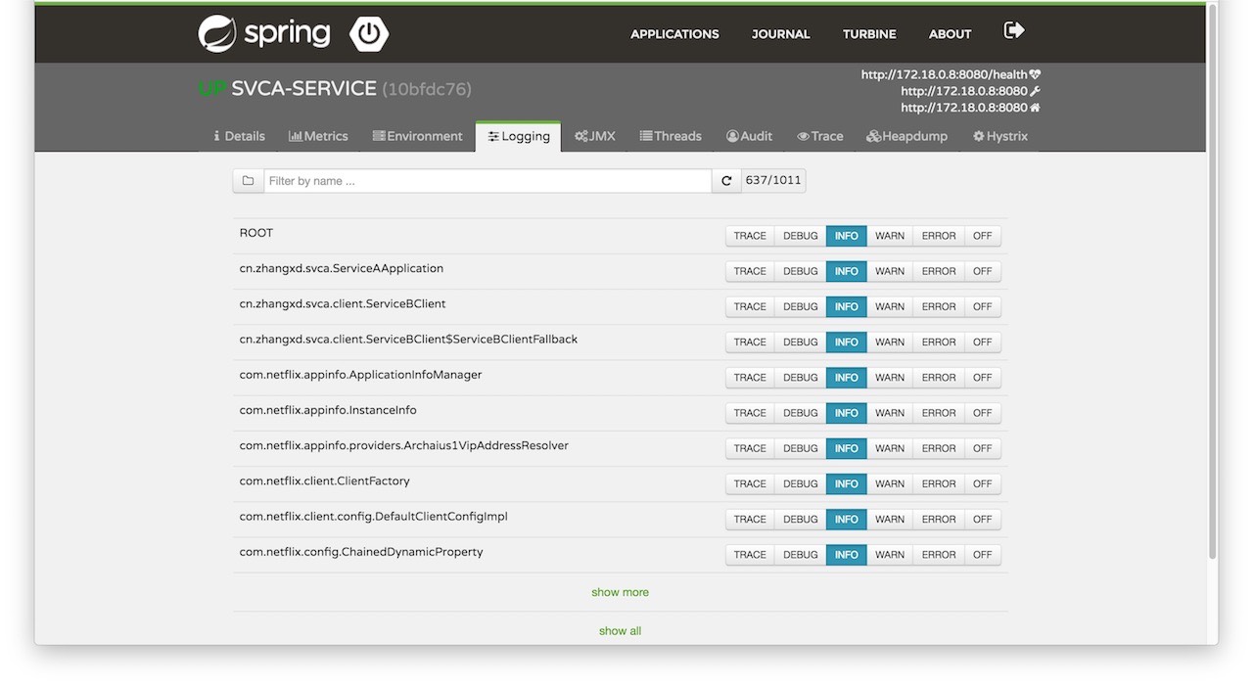Click the refresh loggers icon button
The image size is (1253, 686).
[x=726, y=181]
